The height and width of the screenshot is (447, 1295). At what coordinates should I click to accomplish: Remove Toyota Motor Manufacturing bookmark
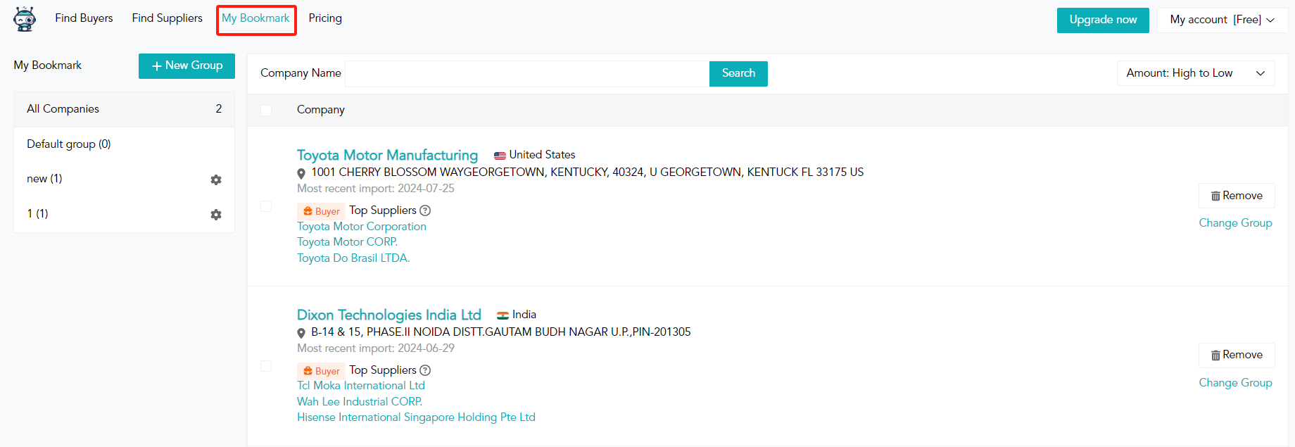pyautogui.click(x=1237, y=196)
